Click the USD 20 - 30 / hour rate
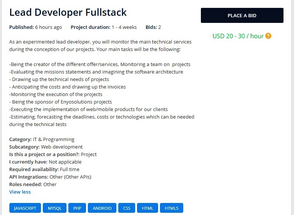 point(238,36)
